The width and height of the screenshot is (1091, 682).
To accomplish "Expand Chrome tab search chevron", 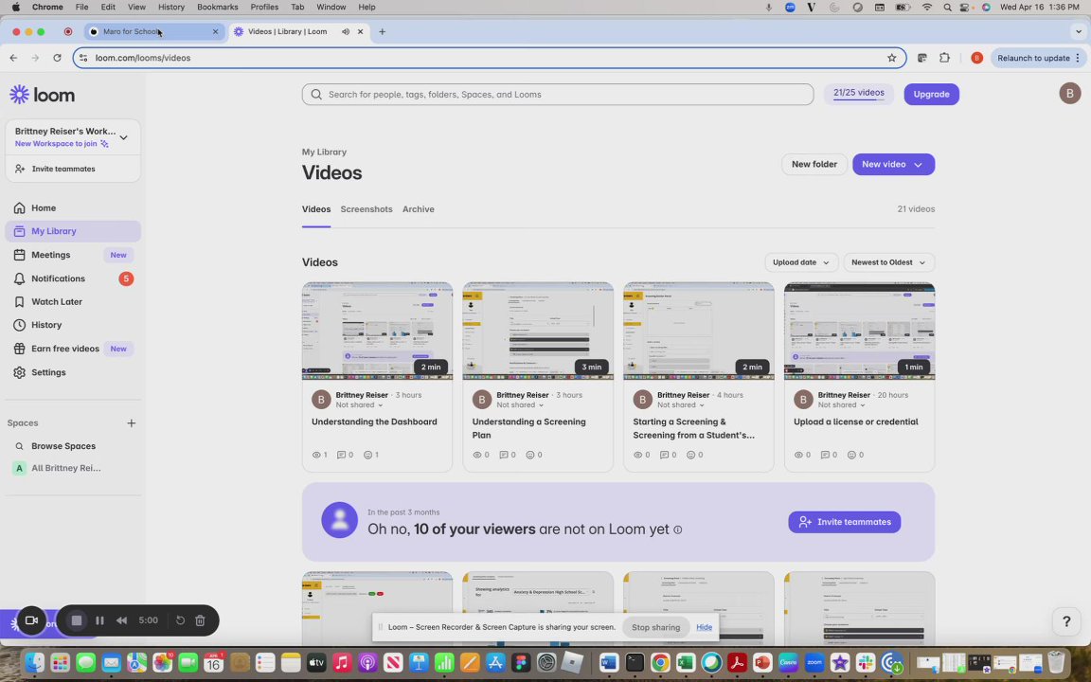I will pyautogui.click(x=1079, y=31).
